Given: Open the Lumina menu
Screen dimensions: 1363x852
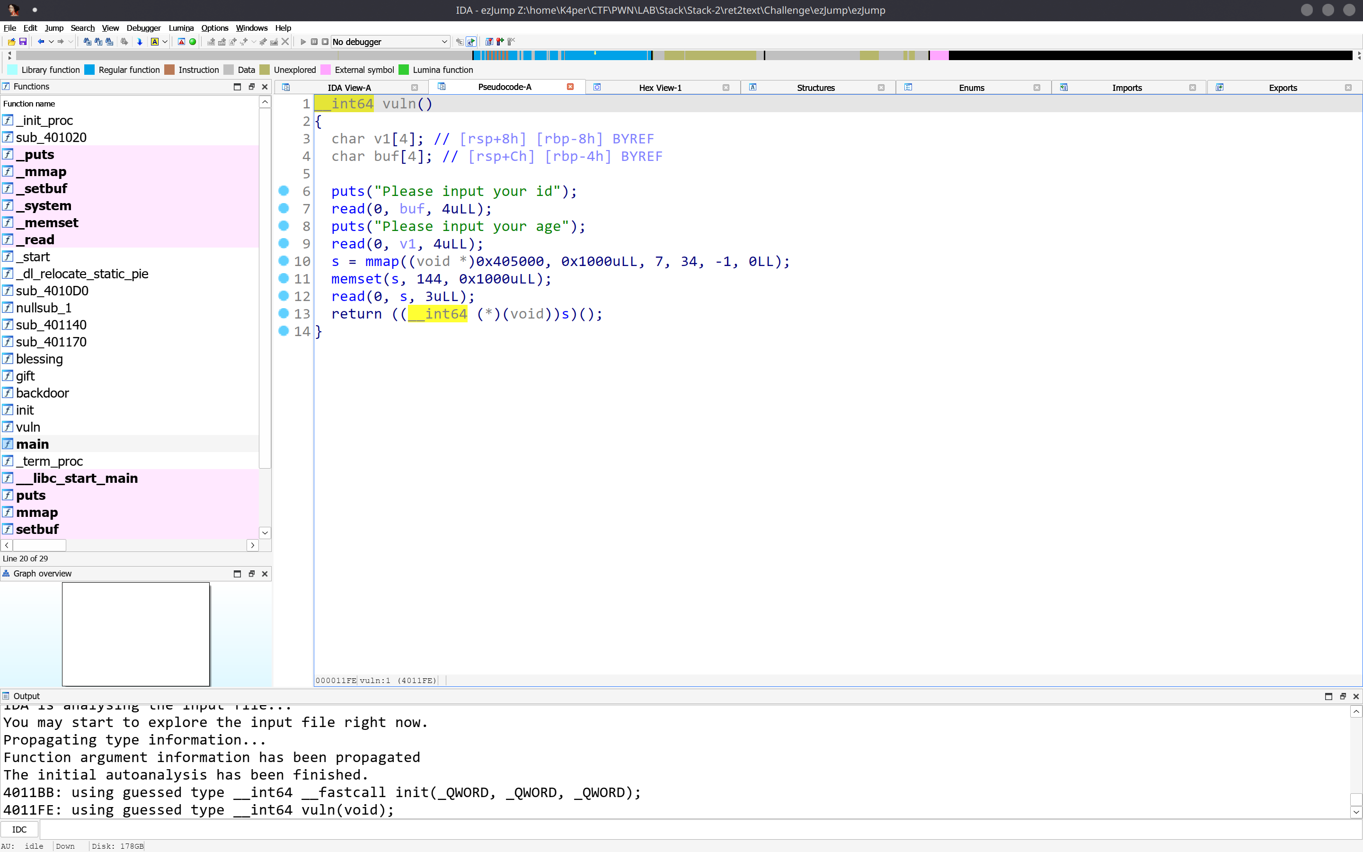Looking at the screenshot, I should tap(181, 27).
